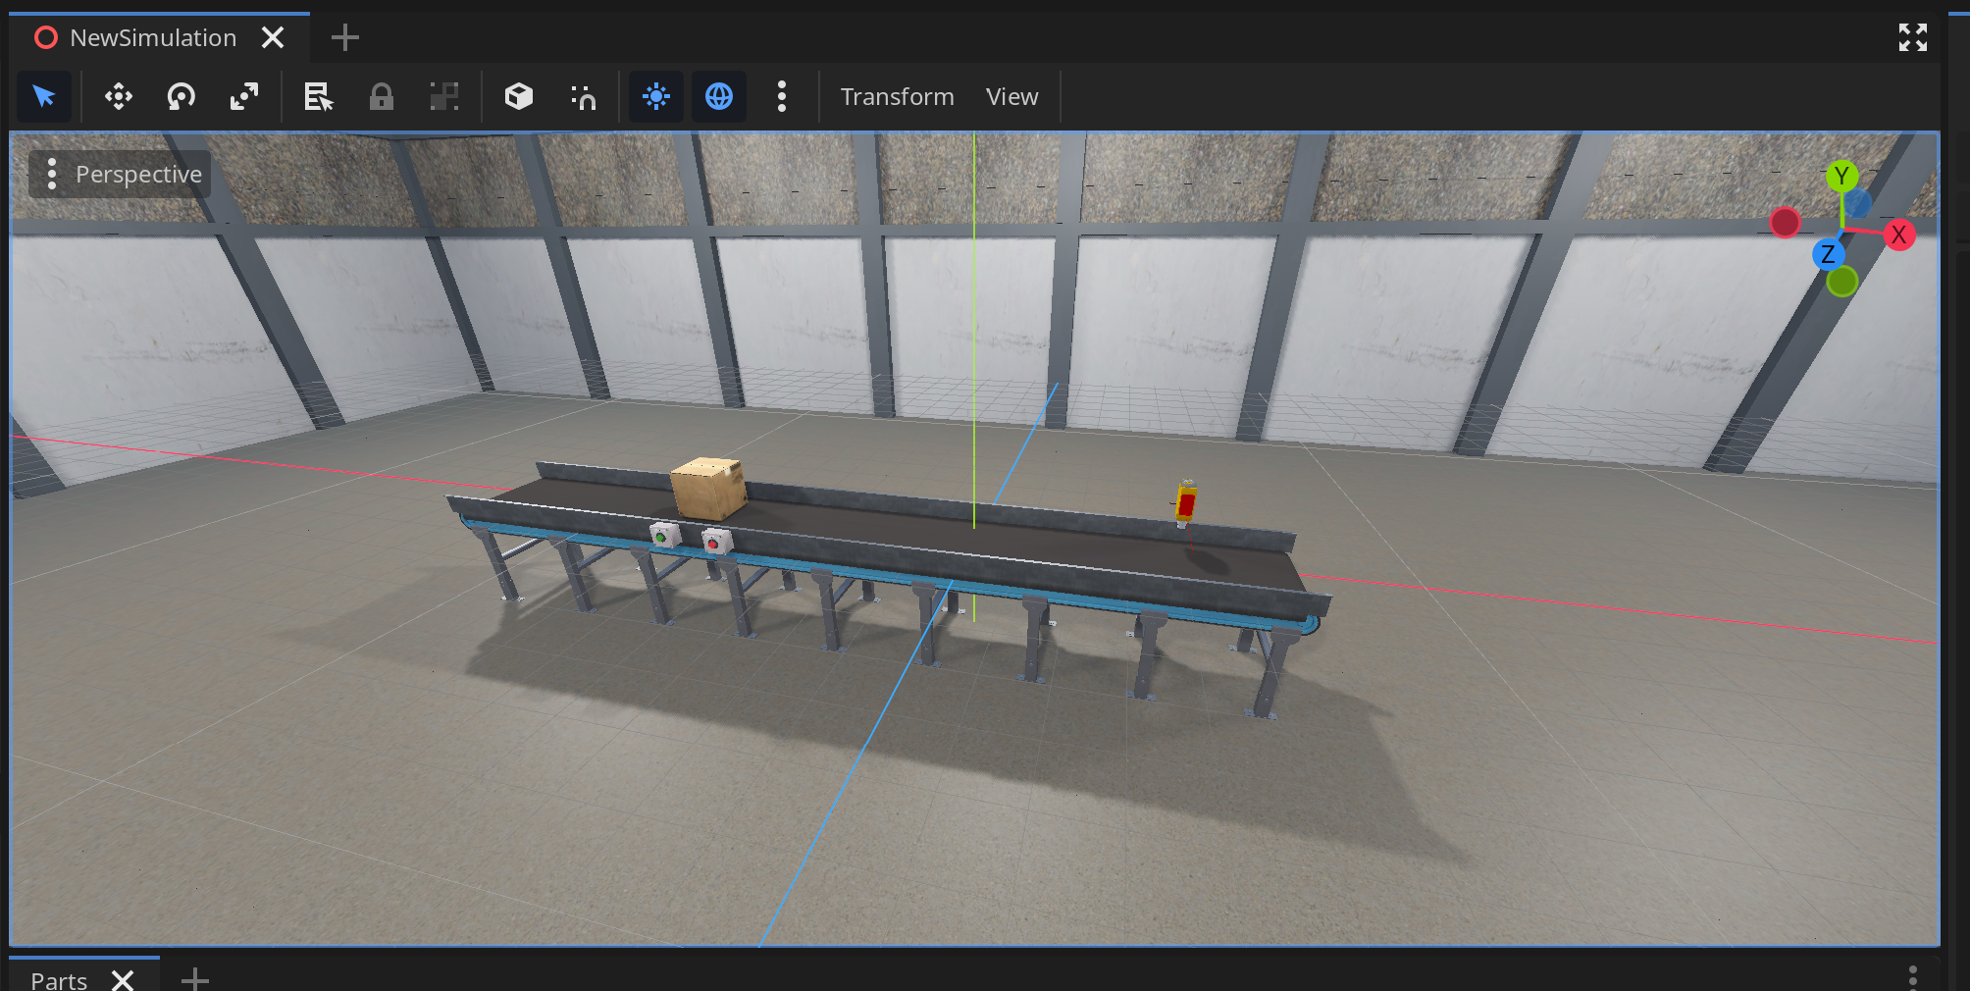
Task: Open the toolbar overflow dots menu
Action: point(782,96)
